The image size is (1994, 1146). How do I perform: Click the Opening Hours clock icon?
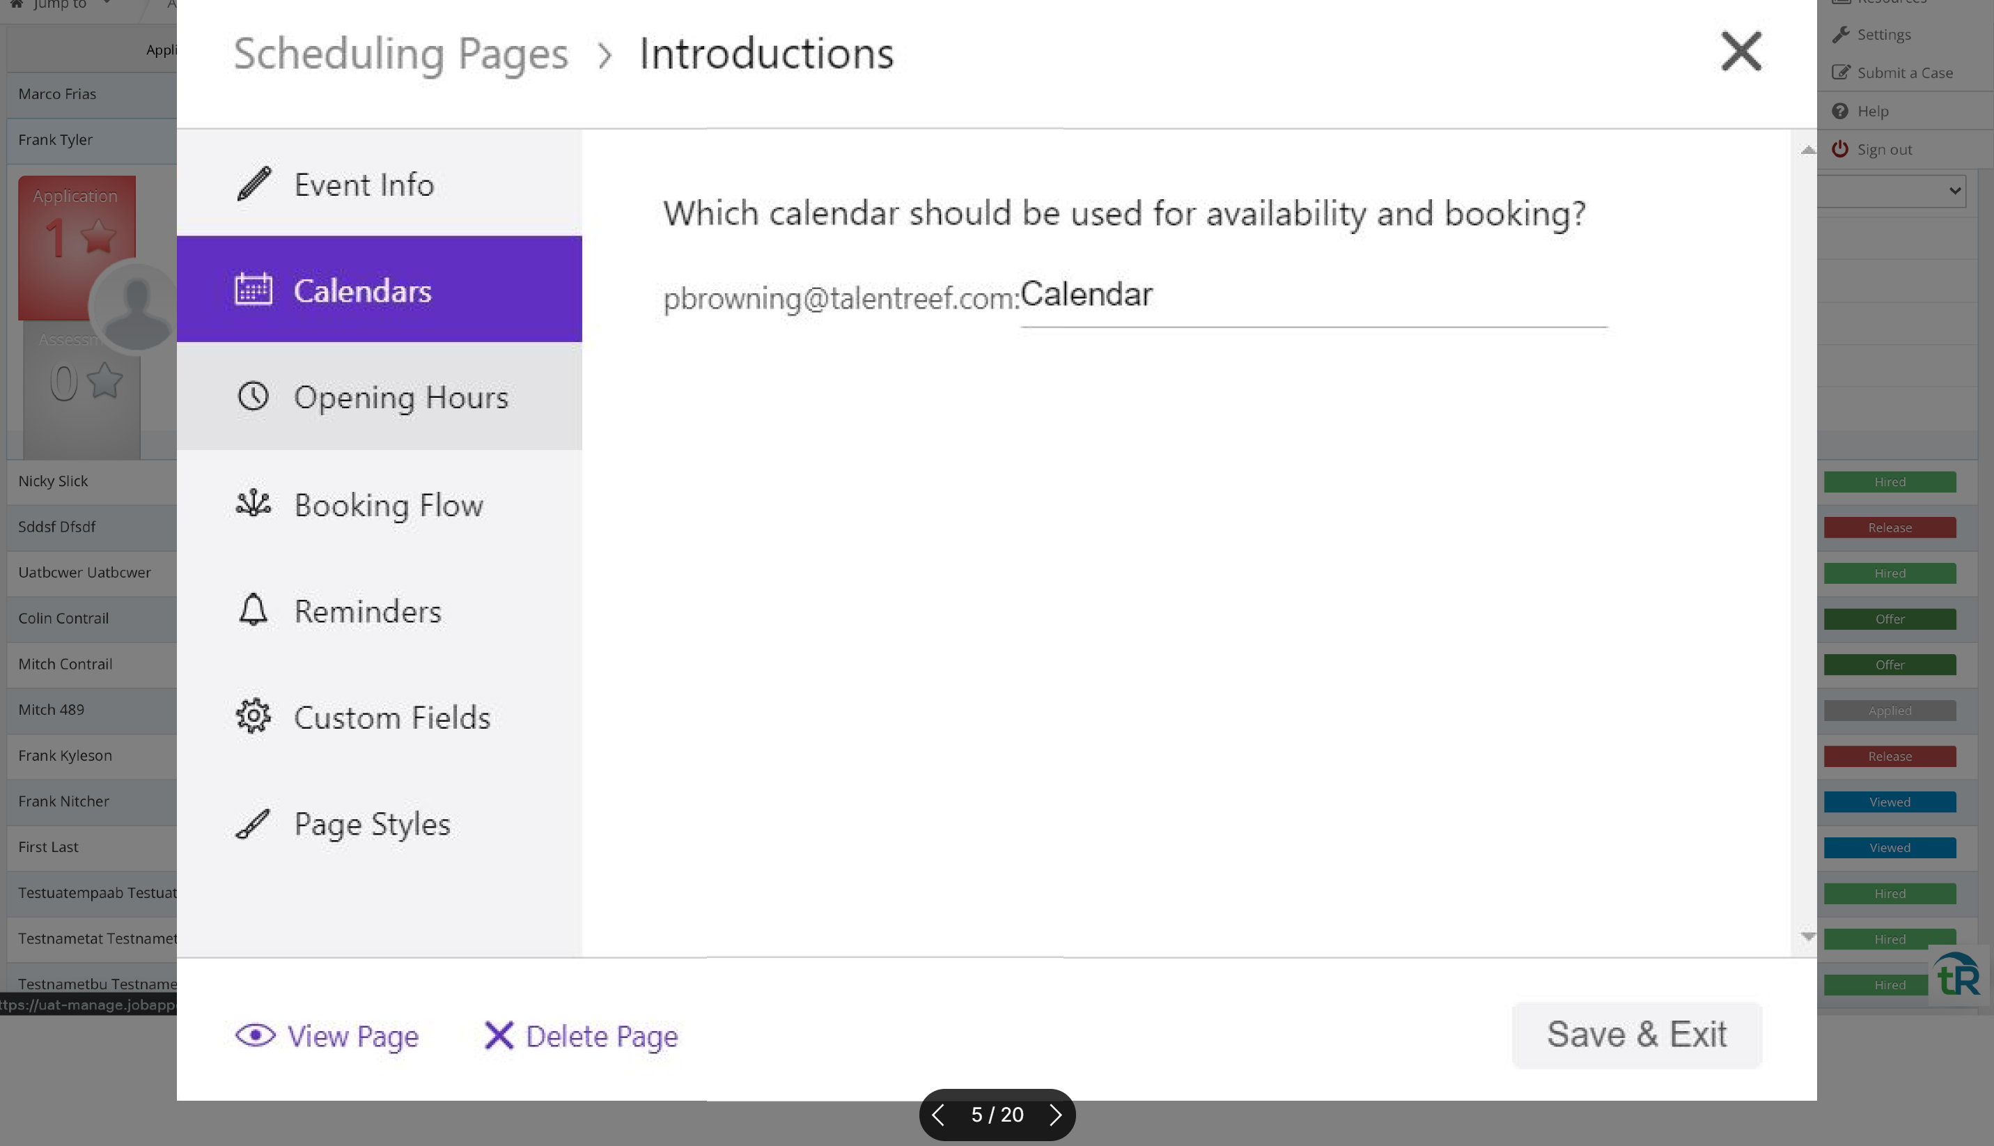tap(252, 396)
